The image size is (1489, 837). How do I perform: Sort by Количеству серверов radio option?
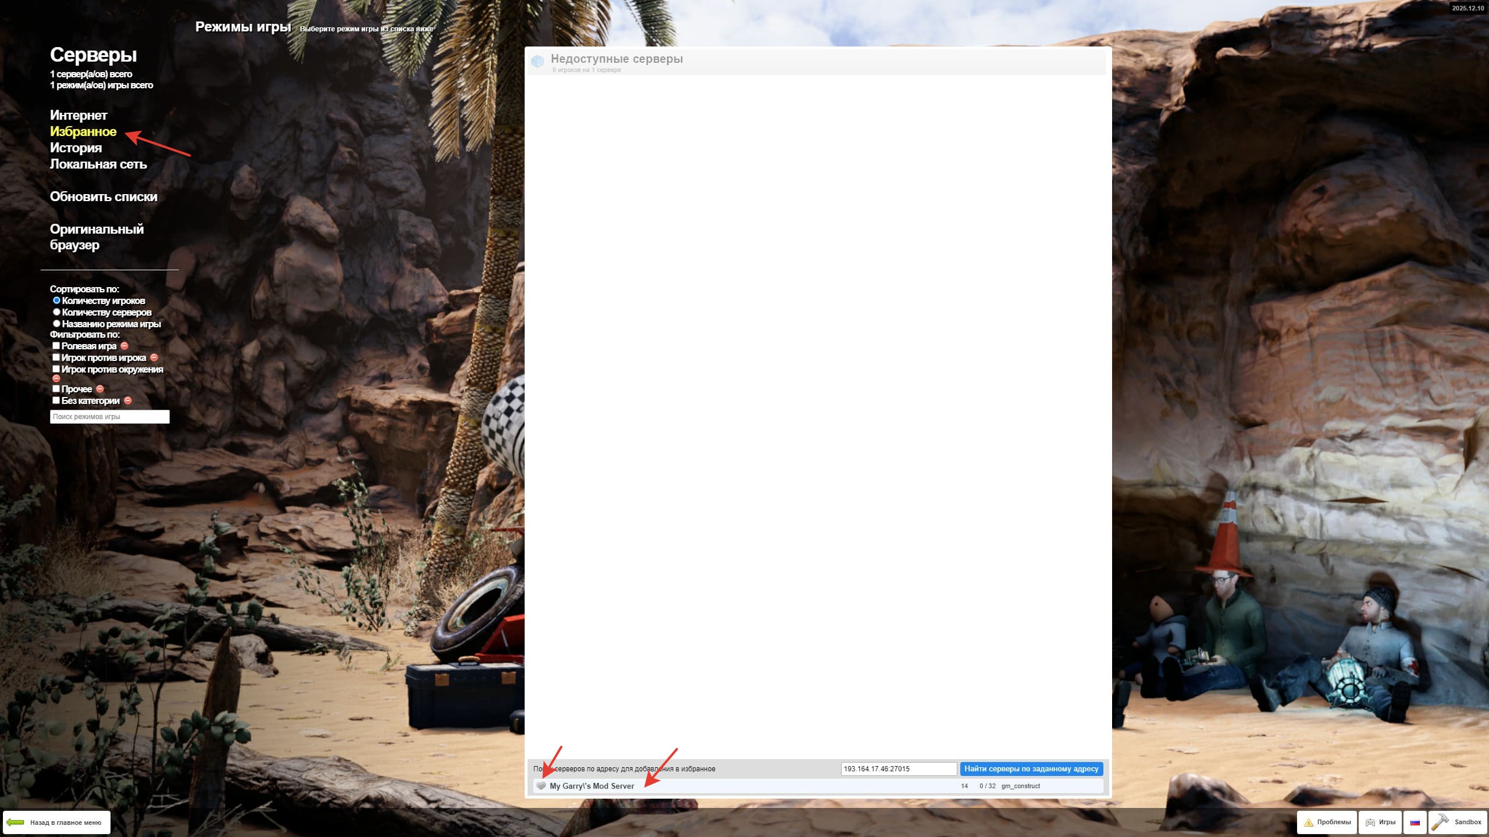point(56,312)
